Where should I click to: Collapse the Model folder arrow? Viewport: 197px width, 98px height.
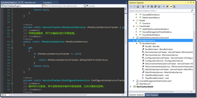click(x=134, y=20)
